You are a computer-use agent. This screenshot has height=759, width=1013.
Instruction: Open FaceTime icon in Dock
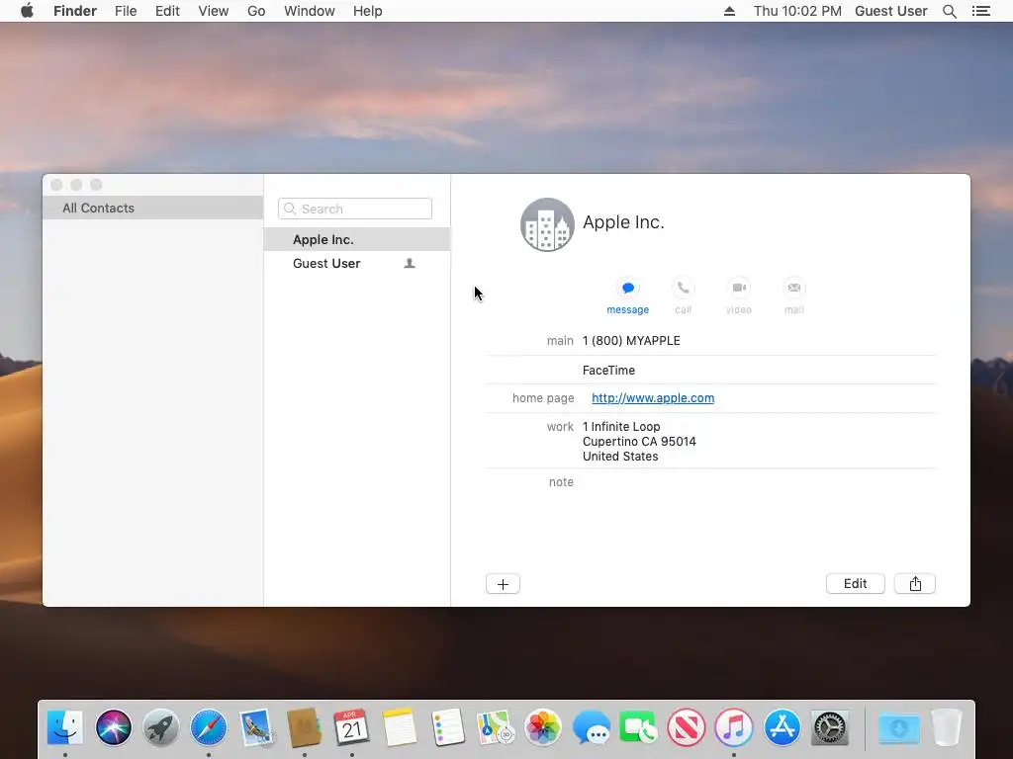point(638,727)
